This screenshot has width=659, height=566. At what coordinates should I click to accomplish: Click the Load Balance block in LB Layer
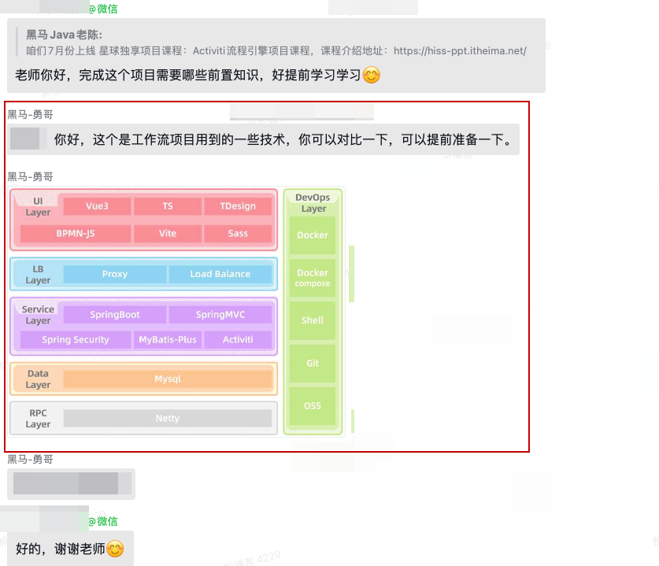[220, 274]
